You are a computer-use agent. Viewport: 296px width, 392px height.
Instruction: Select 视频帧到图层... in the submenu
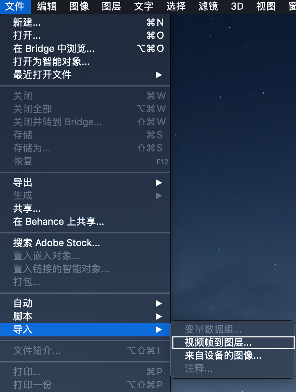point(233,343)
